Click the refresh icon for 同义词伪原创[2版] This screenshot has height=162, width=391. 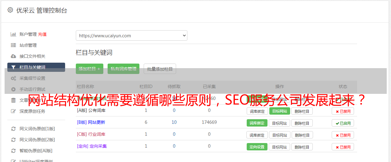click(13, 140)
